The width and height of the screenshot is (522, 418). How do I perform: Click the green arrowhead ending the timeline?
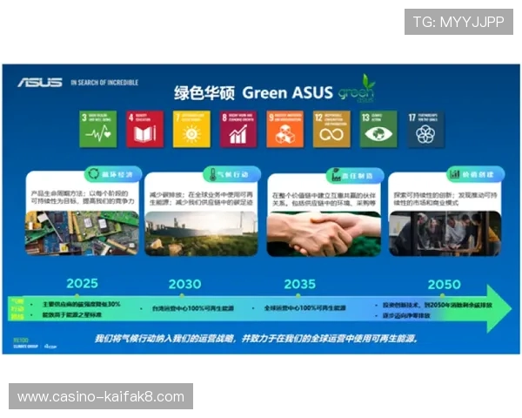click(499, 308)
